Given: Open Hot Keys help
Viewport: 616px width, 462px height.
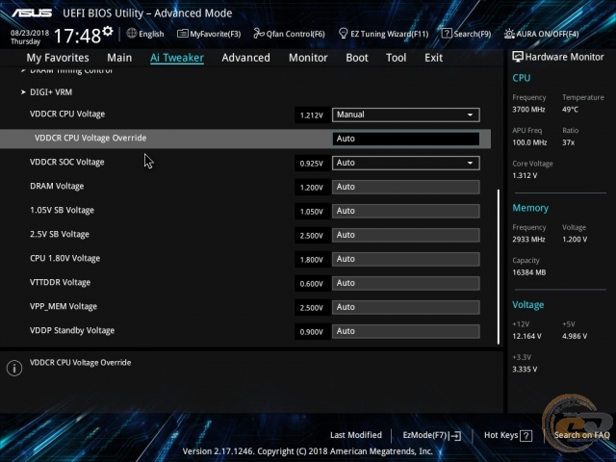Looking at the screenshot, I should click(x=508, y=435).
